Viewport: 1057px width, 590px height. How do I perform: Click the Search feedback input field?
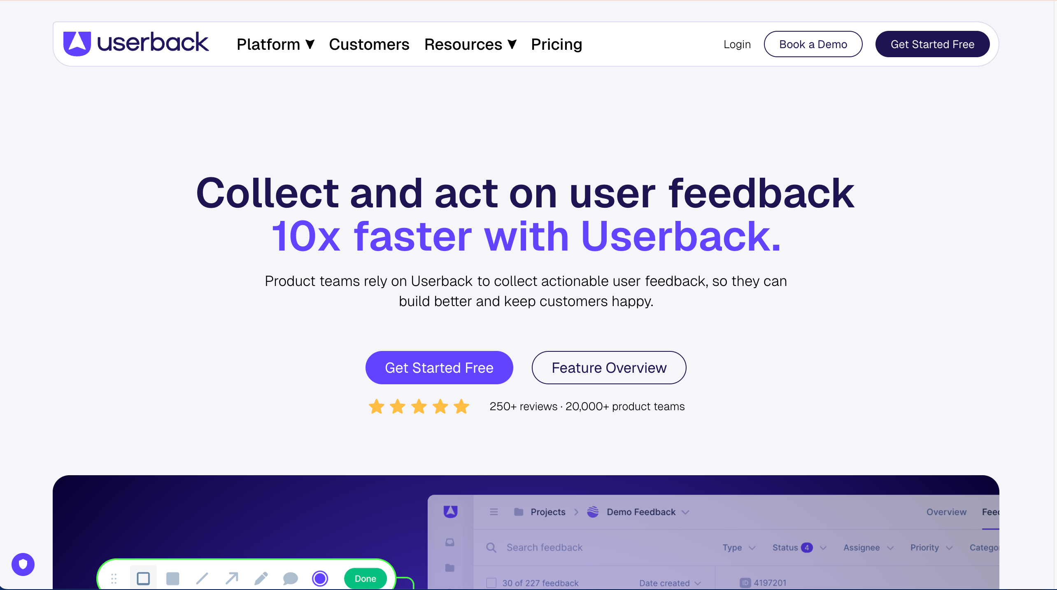click(544, 547)
